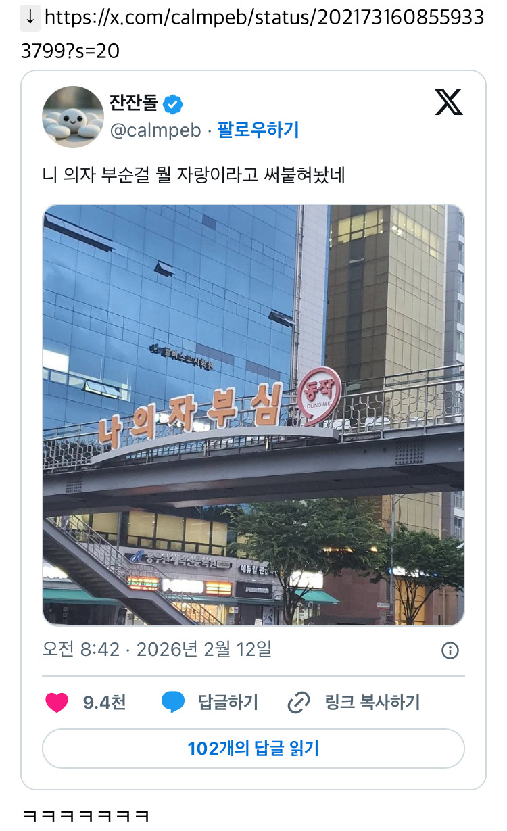
Task: Click the 9.4천 like count
Action: pos(105,703)
